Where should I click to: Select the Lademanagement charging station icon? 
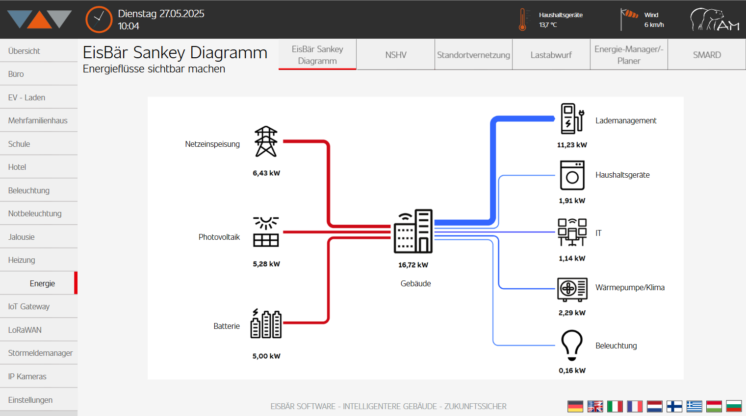(572, 118)
